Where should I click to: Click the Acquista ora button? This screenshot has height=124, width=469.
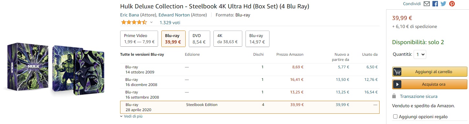click(430, 84)
